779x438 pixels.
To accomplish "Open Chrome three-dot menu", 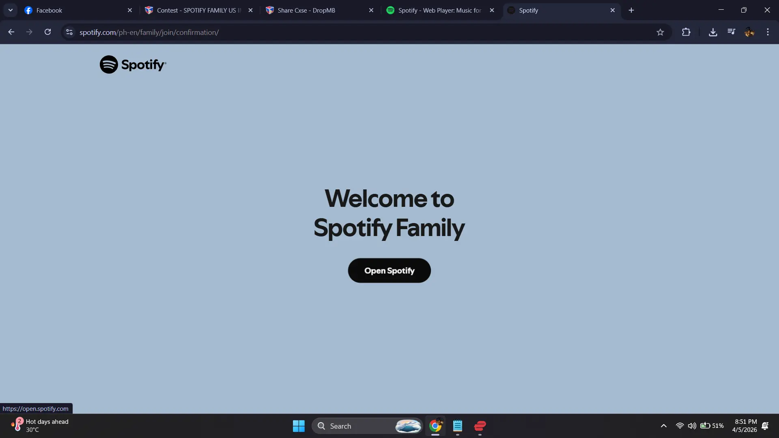I will pos(768,32).
